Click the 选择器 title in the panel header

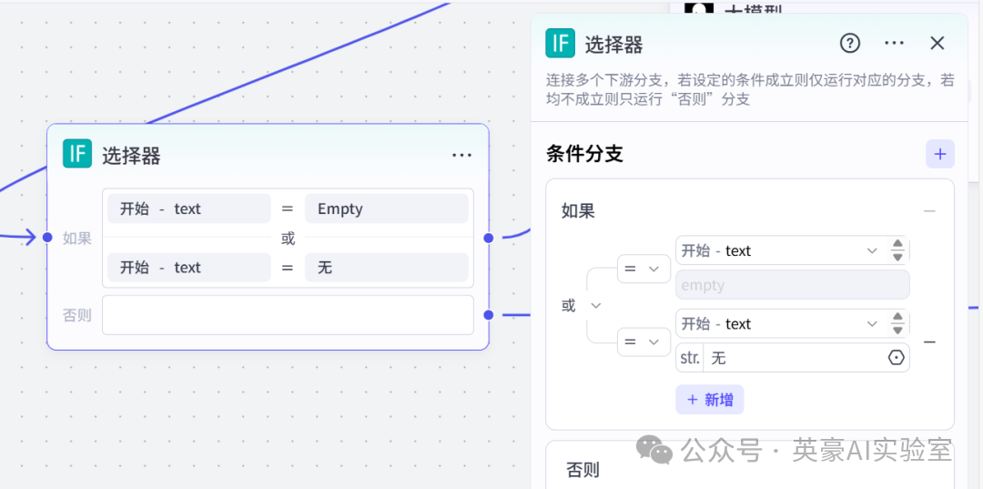tap(614, 45)
